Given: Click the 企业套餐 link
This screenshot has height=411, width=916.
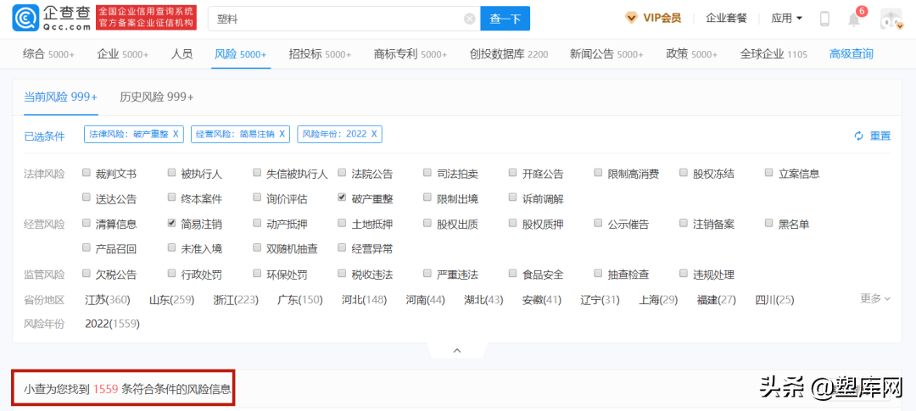Looking at the screenshot, I should tap(726, 18).
